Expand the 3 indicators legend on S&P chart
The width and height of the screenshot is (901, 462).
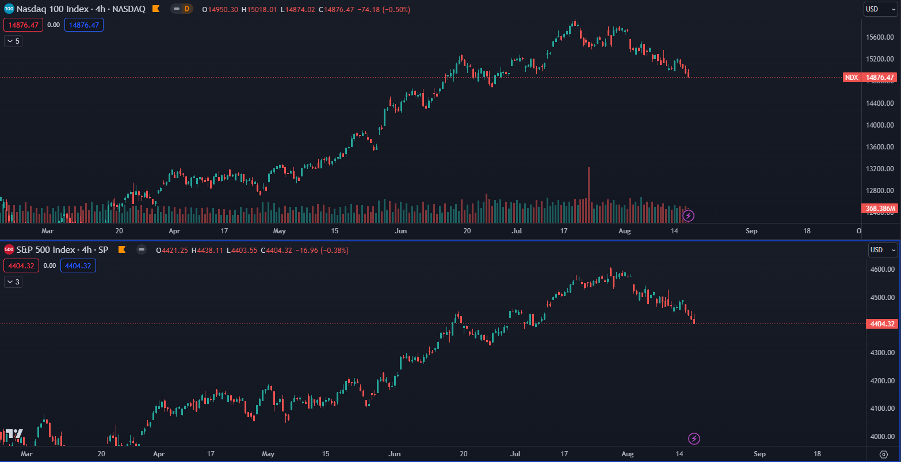coord(13,282)
